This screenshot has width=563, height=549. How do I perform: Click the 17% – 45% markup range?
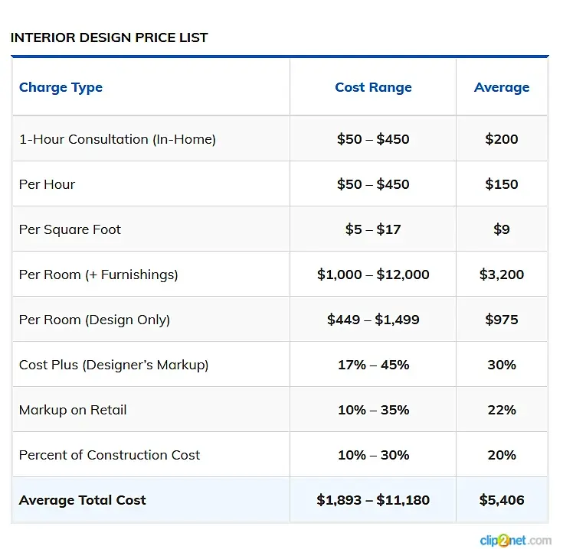point(373,365)
